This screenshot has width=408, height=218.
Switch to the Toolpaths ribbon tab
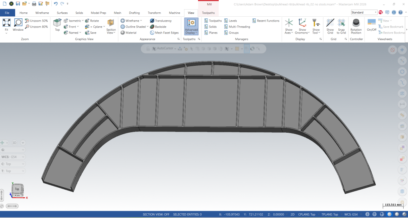pos(208,13)
